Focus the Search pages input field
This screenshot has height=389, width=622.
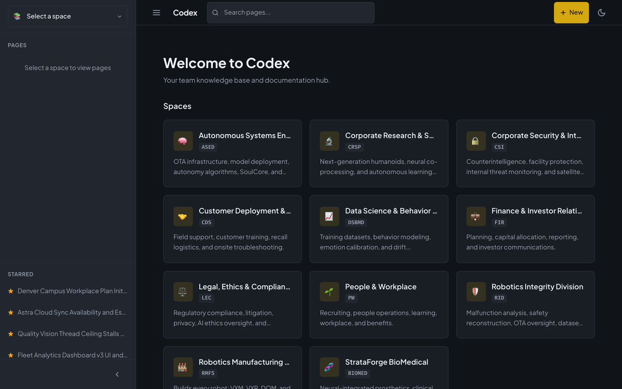291,13
